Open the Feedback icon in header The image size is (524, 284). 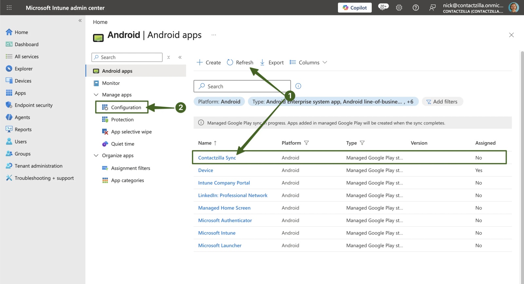[x=432, y=8]
